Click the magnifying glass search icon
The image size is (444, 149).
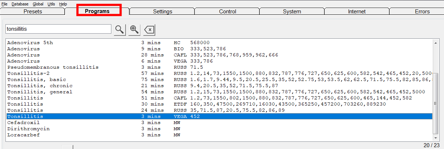[x=120, y=30]
